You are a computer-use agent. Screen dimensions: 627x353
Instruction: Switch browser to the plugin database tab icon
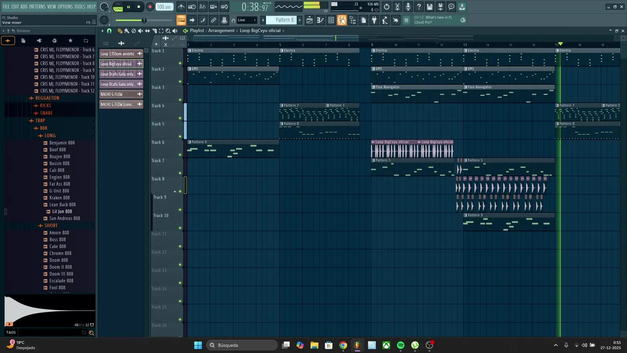39,40
